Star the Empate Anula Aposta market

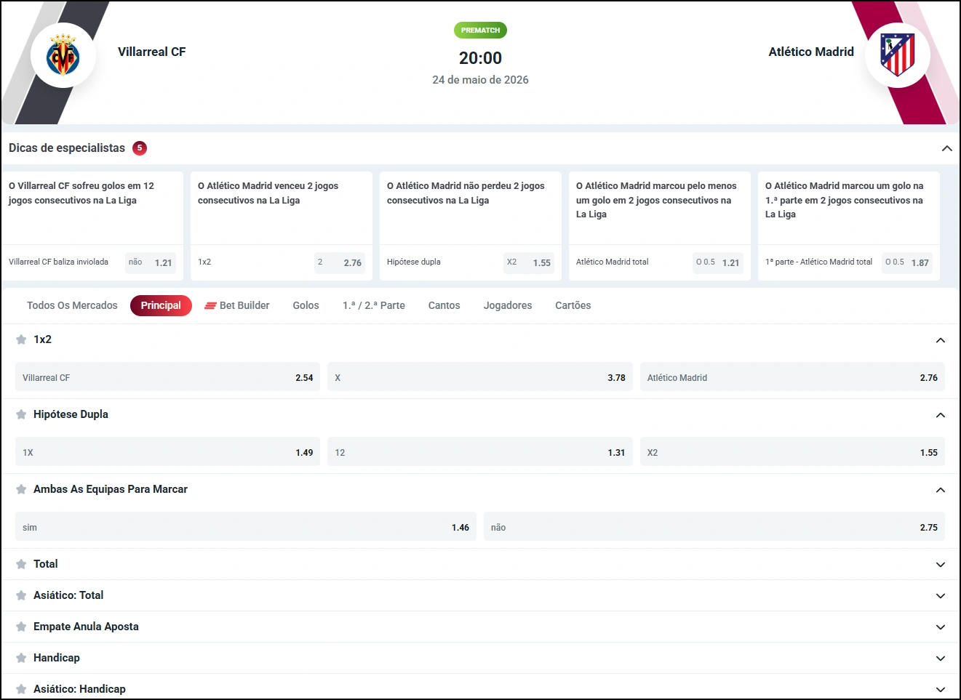click(x=21, y=627)
